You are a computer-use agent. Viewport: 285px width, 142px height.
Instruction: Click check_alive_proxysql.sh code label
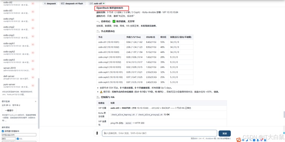click(x=151, y=115)
